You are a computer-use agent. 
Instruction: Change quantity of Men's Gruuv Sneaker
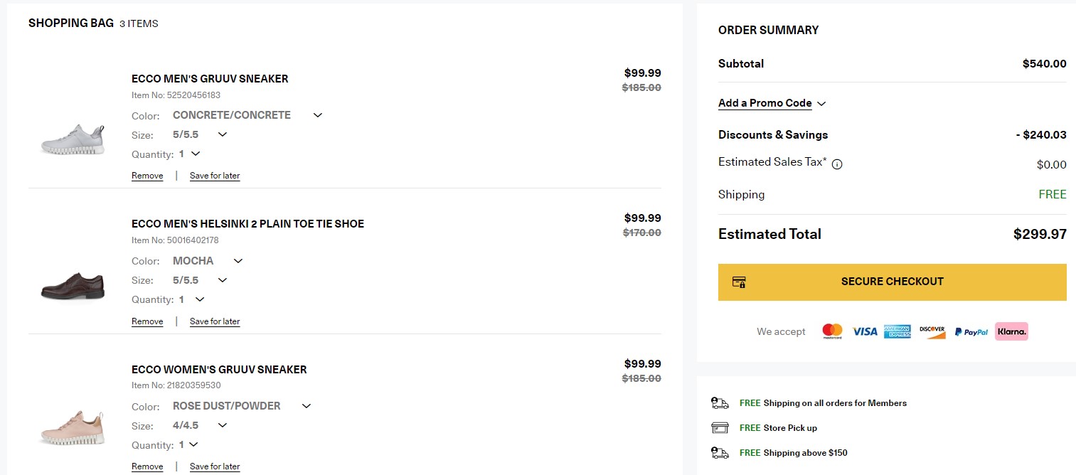tap(190, 154)
